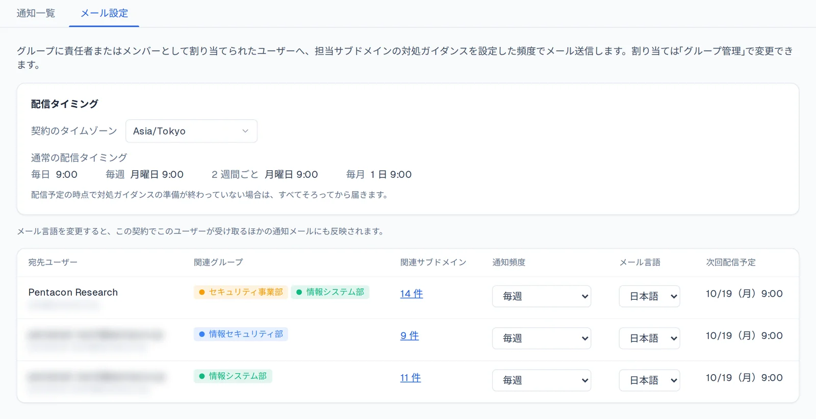Click next delivery date in Pentacon Research row
The width and height of the screenshot is (816, 419).
point(744,294)
